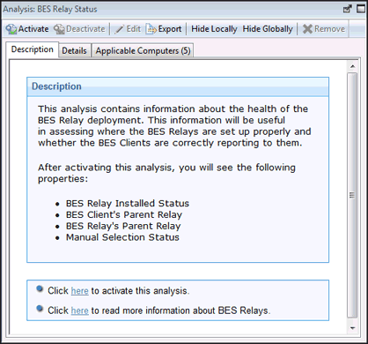Maximize the analysis panel
The image size is (368, 344).
pos(361,9)
